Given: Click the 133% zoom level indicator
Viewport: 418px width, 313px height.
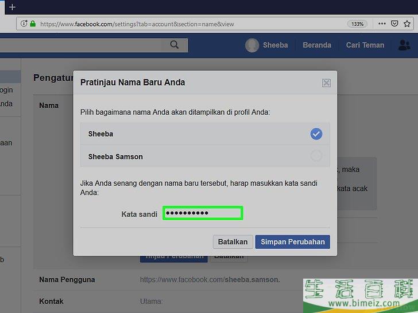Looking at the screenshot, I should coord(357,24).
